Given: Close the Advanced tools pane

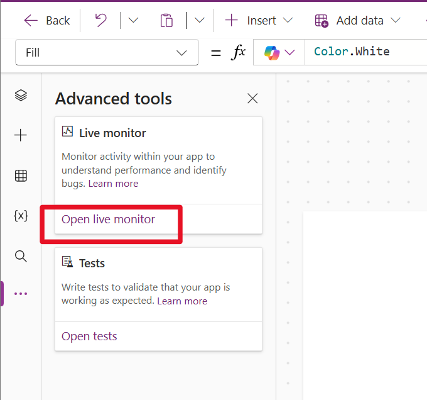Looking at the screenshot, I should [x=252, y=99].
